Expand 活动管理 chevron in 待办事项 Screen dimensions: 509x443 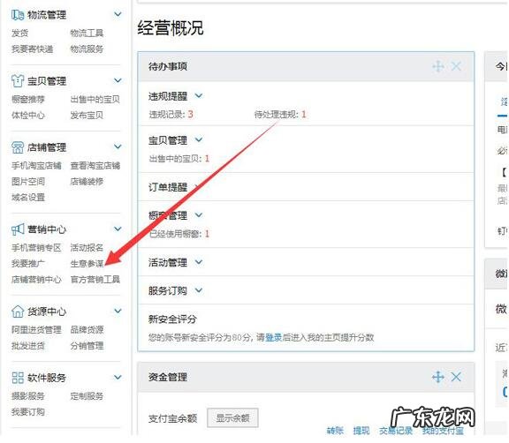199,262
